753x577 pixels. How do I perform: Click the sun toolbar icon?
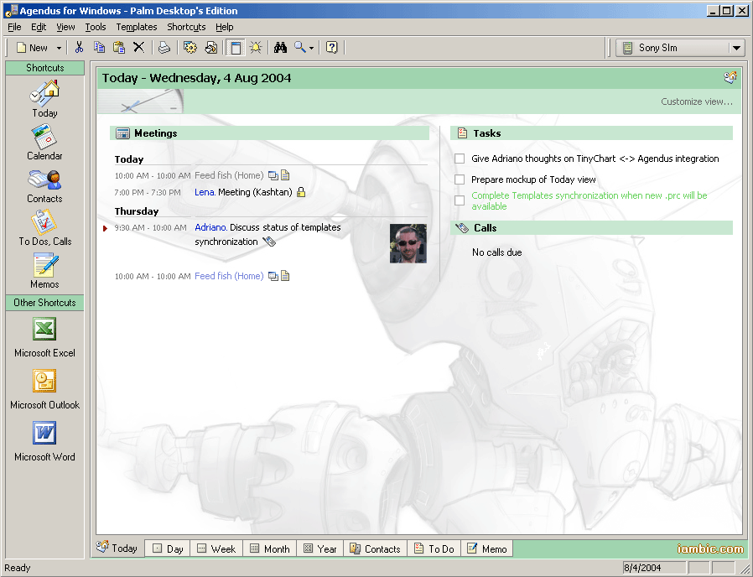[x=256, y=47]
